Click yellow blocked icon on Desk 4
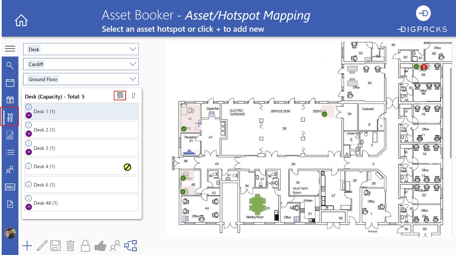456x255 pixels. click(127, 167)
